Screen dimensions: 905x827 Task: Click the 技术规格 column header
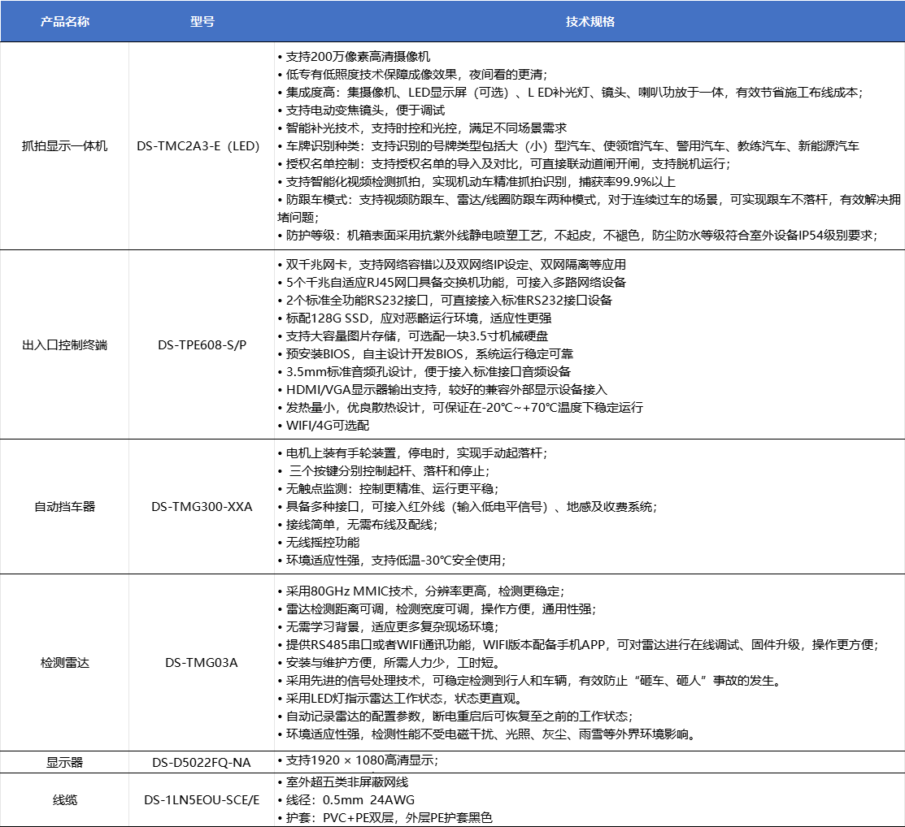pyautogui.click(x=590, y=21)
